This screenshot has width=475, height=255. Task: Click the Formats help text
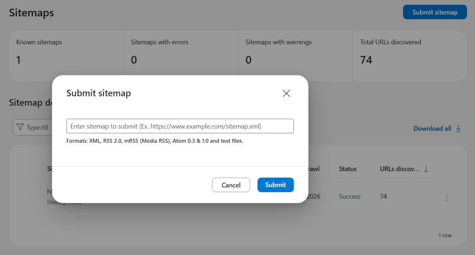tap(155, 141)
